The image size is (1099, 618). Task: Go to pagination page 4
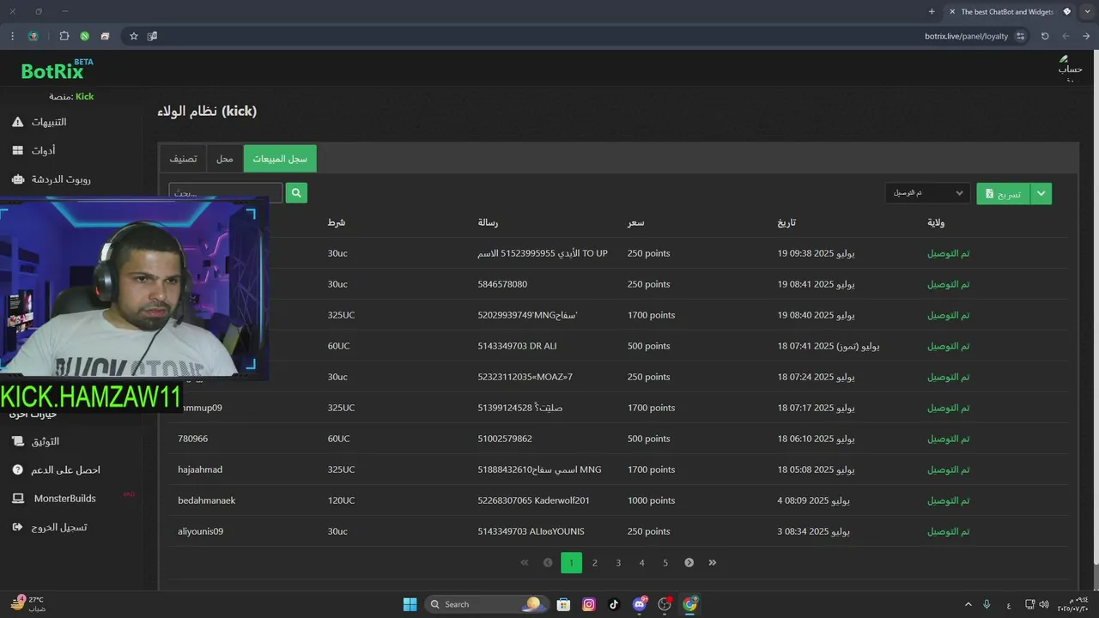(641, 562)
